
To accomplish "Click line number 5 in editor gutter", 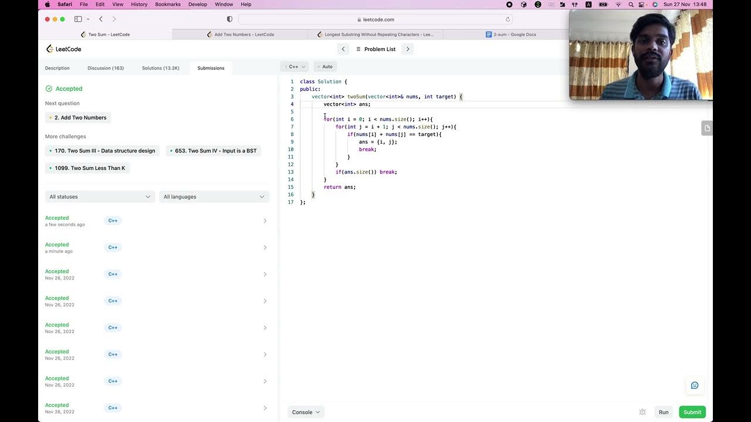I will point(292,112).
